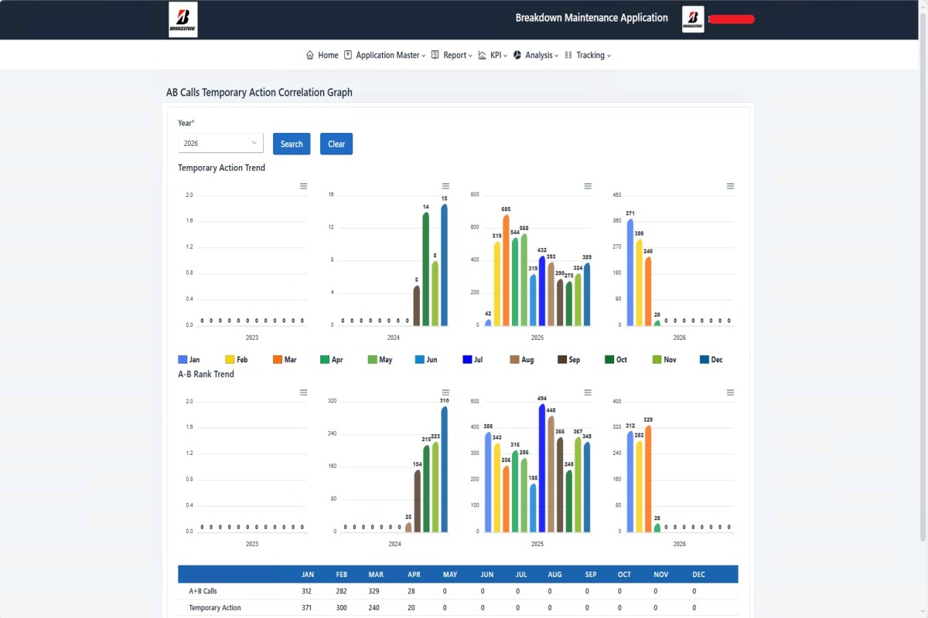Click the Bridgestone logo in header
Image resolution: width=928 pixels, height=618 pixels.
tap(183, 19)
